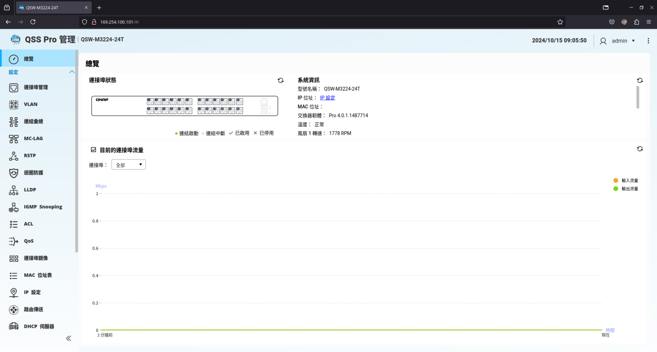Open a new browser tab
This screenshot has width=657, height=352.
tap(99, 7)
